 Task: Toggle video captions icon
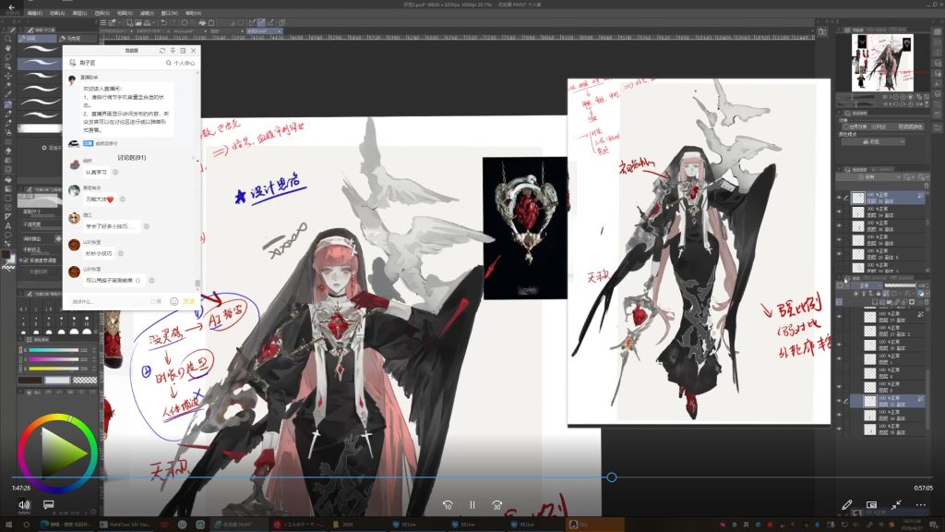(x=49, y=504)
